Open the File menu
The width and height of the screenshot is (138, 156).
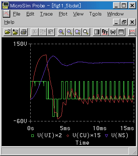tap(17, 14)
